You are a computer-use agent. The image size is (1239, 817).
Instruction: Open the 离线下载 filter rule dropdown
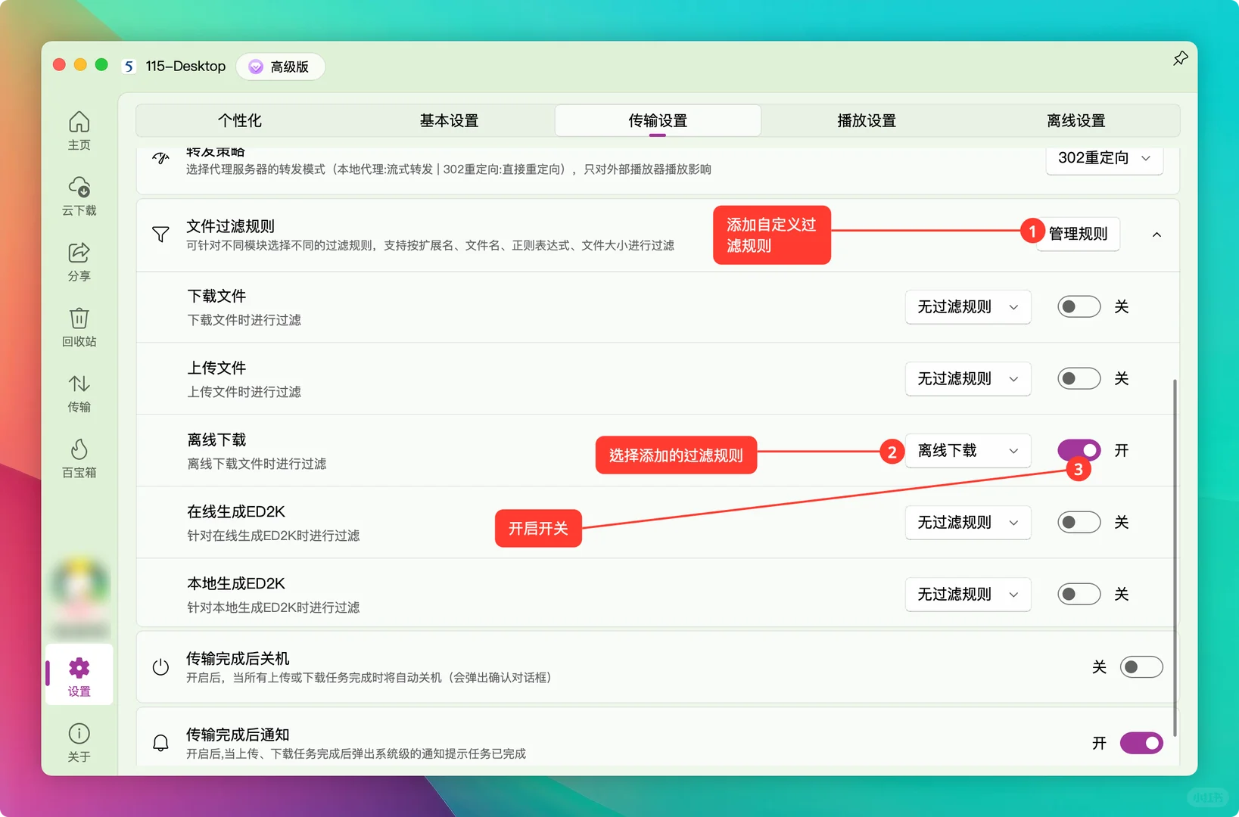click(x=967, y=450)
